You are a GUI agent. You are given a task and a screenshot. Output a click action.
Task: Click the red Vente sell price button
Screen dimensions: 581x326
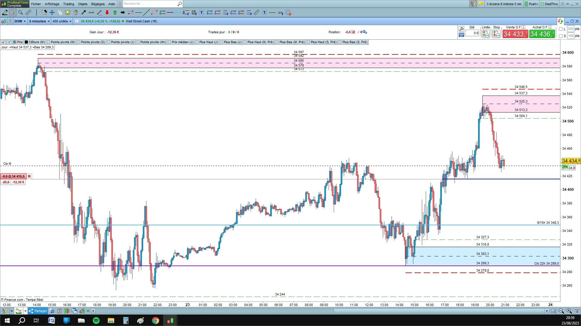515,34
